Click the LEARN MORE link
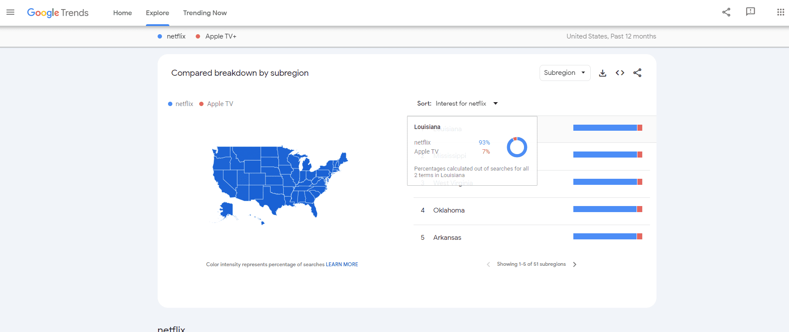 tap(342, 264)
